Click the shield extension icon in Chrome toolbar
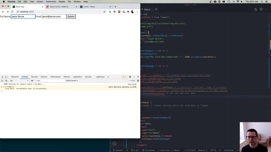Screen dimensions: 271x152 (x=115, y=12)
